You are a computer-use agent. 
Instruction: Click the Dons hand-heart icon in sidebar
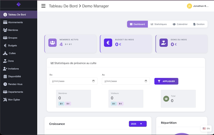click(x=5, y=61)
